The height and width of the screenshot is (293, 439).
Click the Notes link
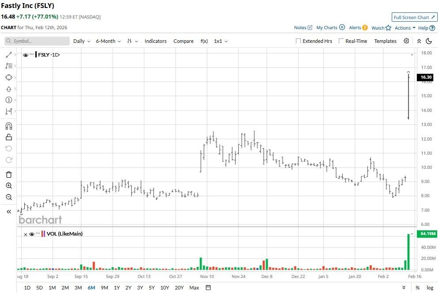pos(300,27)
